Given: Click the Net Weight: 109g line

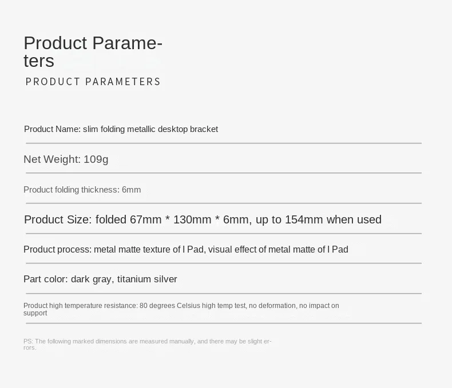Looking at the screenshot, I should click(x=66, y=159).
